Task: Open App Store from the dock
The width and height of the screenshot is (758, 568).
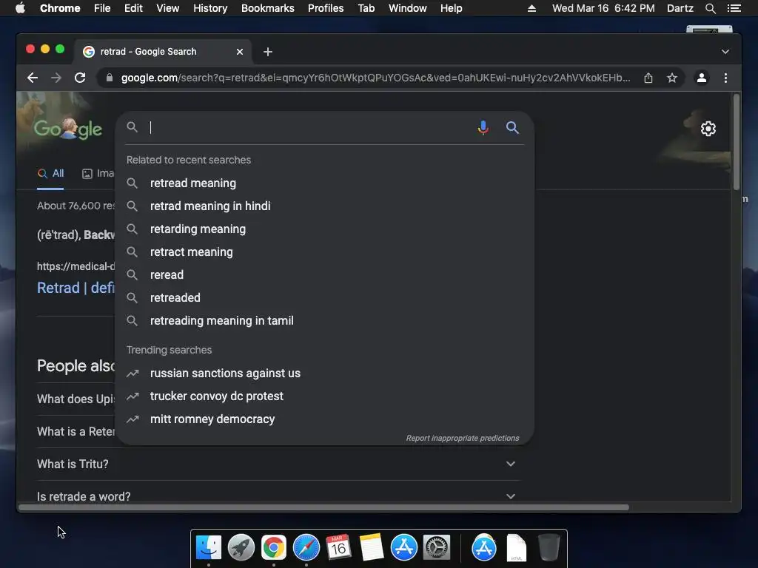Action: click(403, 548)
